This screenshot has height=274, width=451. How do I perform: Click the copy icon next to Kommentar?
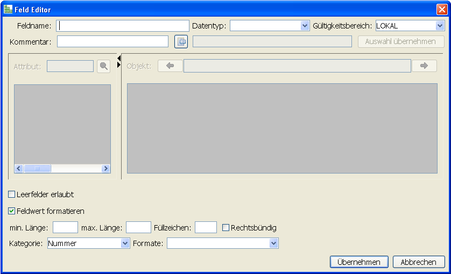click(x=181, y=41)
